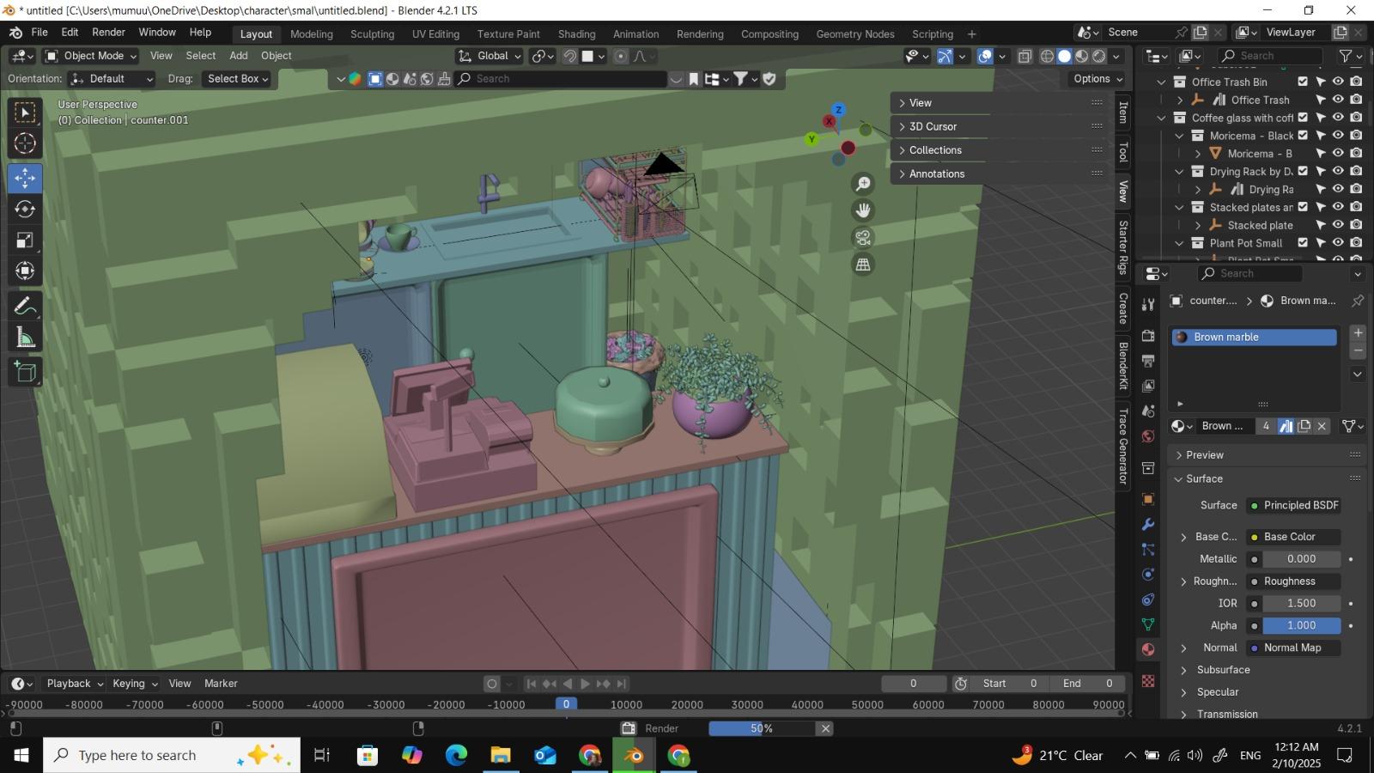Switch to the Geometry Nodes workspace tab
This screenshot has width=1374, height=773.
(x=854, y=34)
